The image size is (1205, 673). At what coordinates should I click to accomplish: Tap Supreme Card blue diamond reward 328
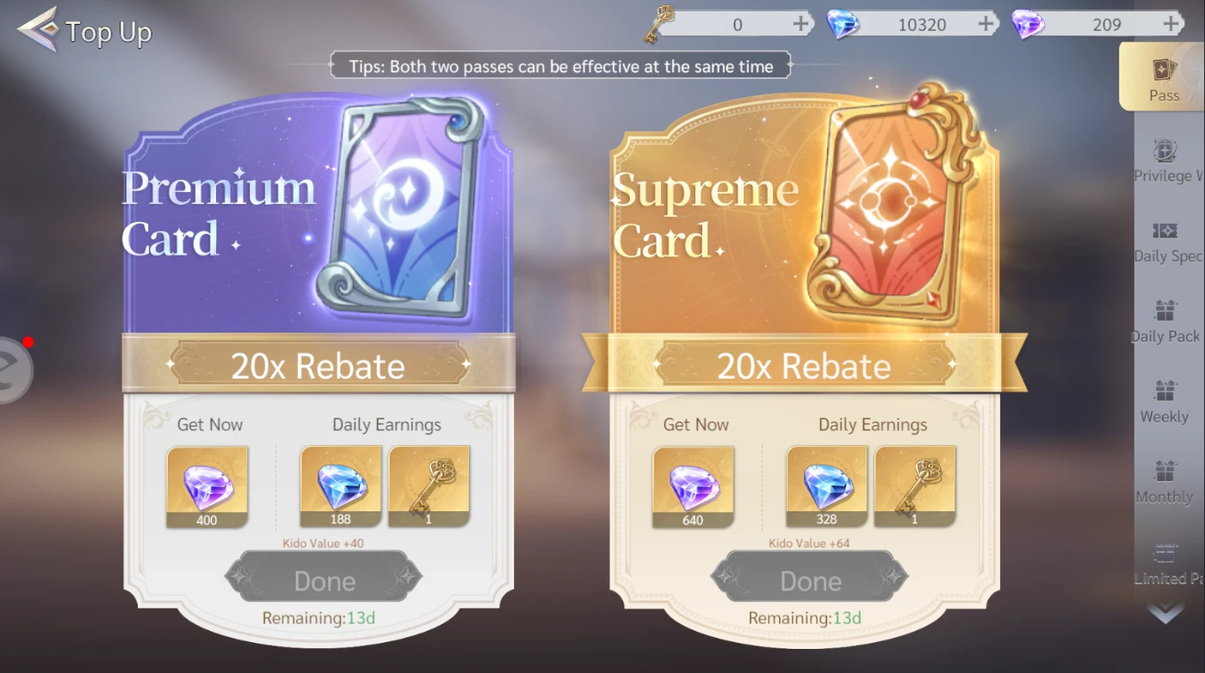(x=827, y=487)
